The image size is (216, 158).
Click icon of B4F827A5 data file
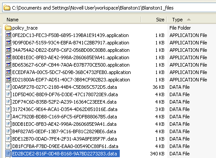(x=8, y=131)
